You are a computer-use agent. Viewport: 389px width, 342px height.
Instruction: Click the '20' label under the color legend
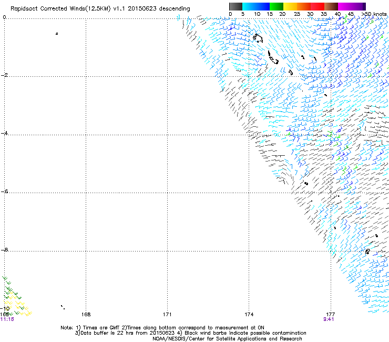(x=282, y=14)
